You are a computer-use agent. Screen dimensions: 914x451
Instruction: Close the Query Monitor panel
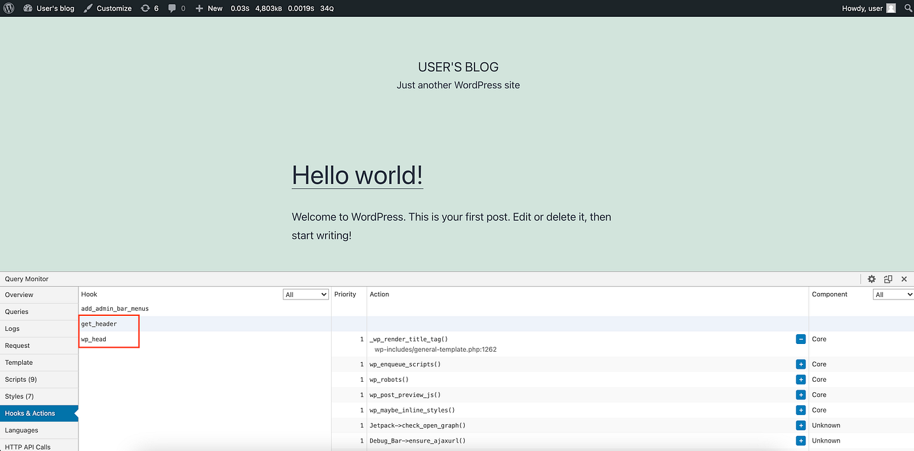tap(904, 279)
